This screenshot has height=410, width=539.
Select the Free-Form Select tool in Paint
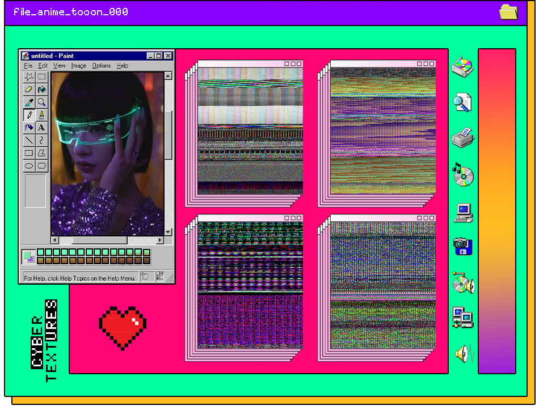29,77
